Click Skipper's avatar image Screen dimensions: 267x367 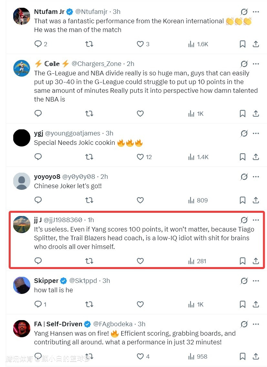pyautogui.click(x=22, y=285)
